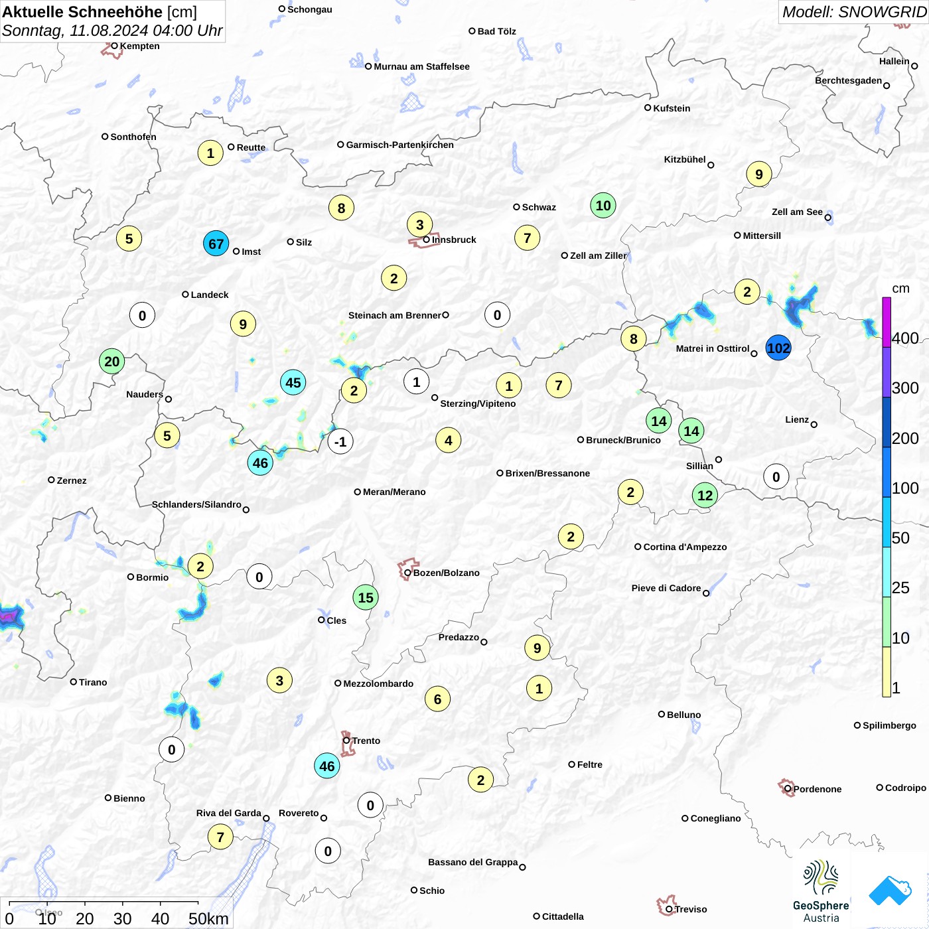Select the Bozen/Bolzano city label
Viewport: 929px width, 929px height.
[447, 573]
